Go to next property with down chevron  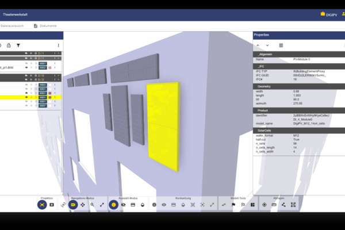click(267, 45)
